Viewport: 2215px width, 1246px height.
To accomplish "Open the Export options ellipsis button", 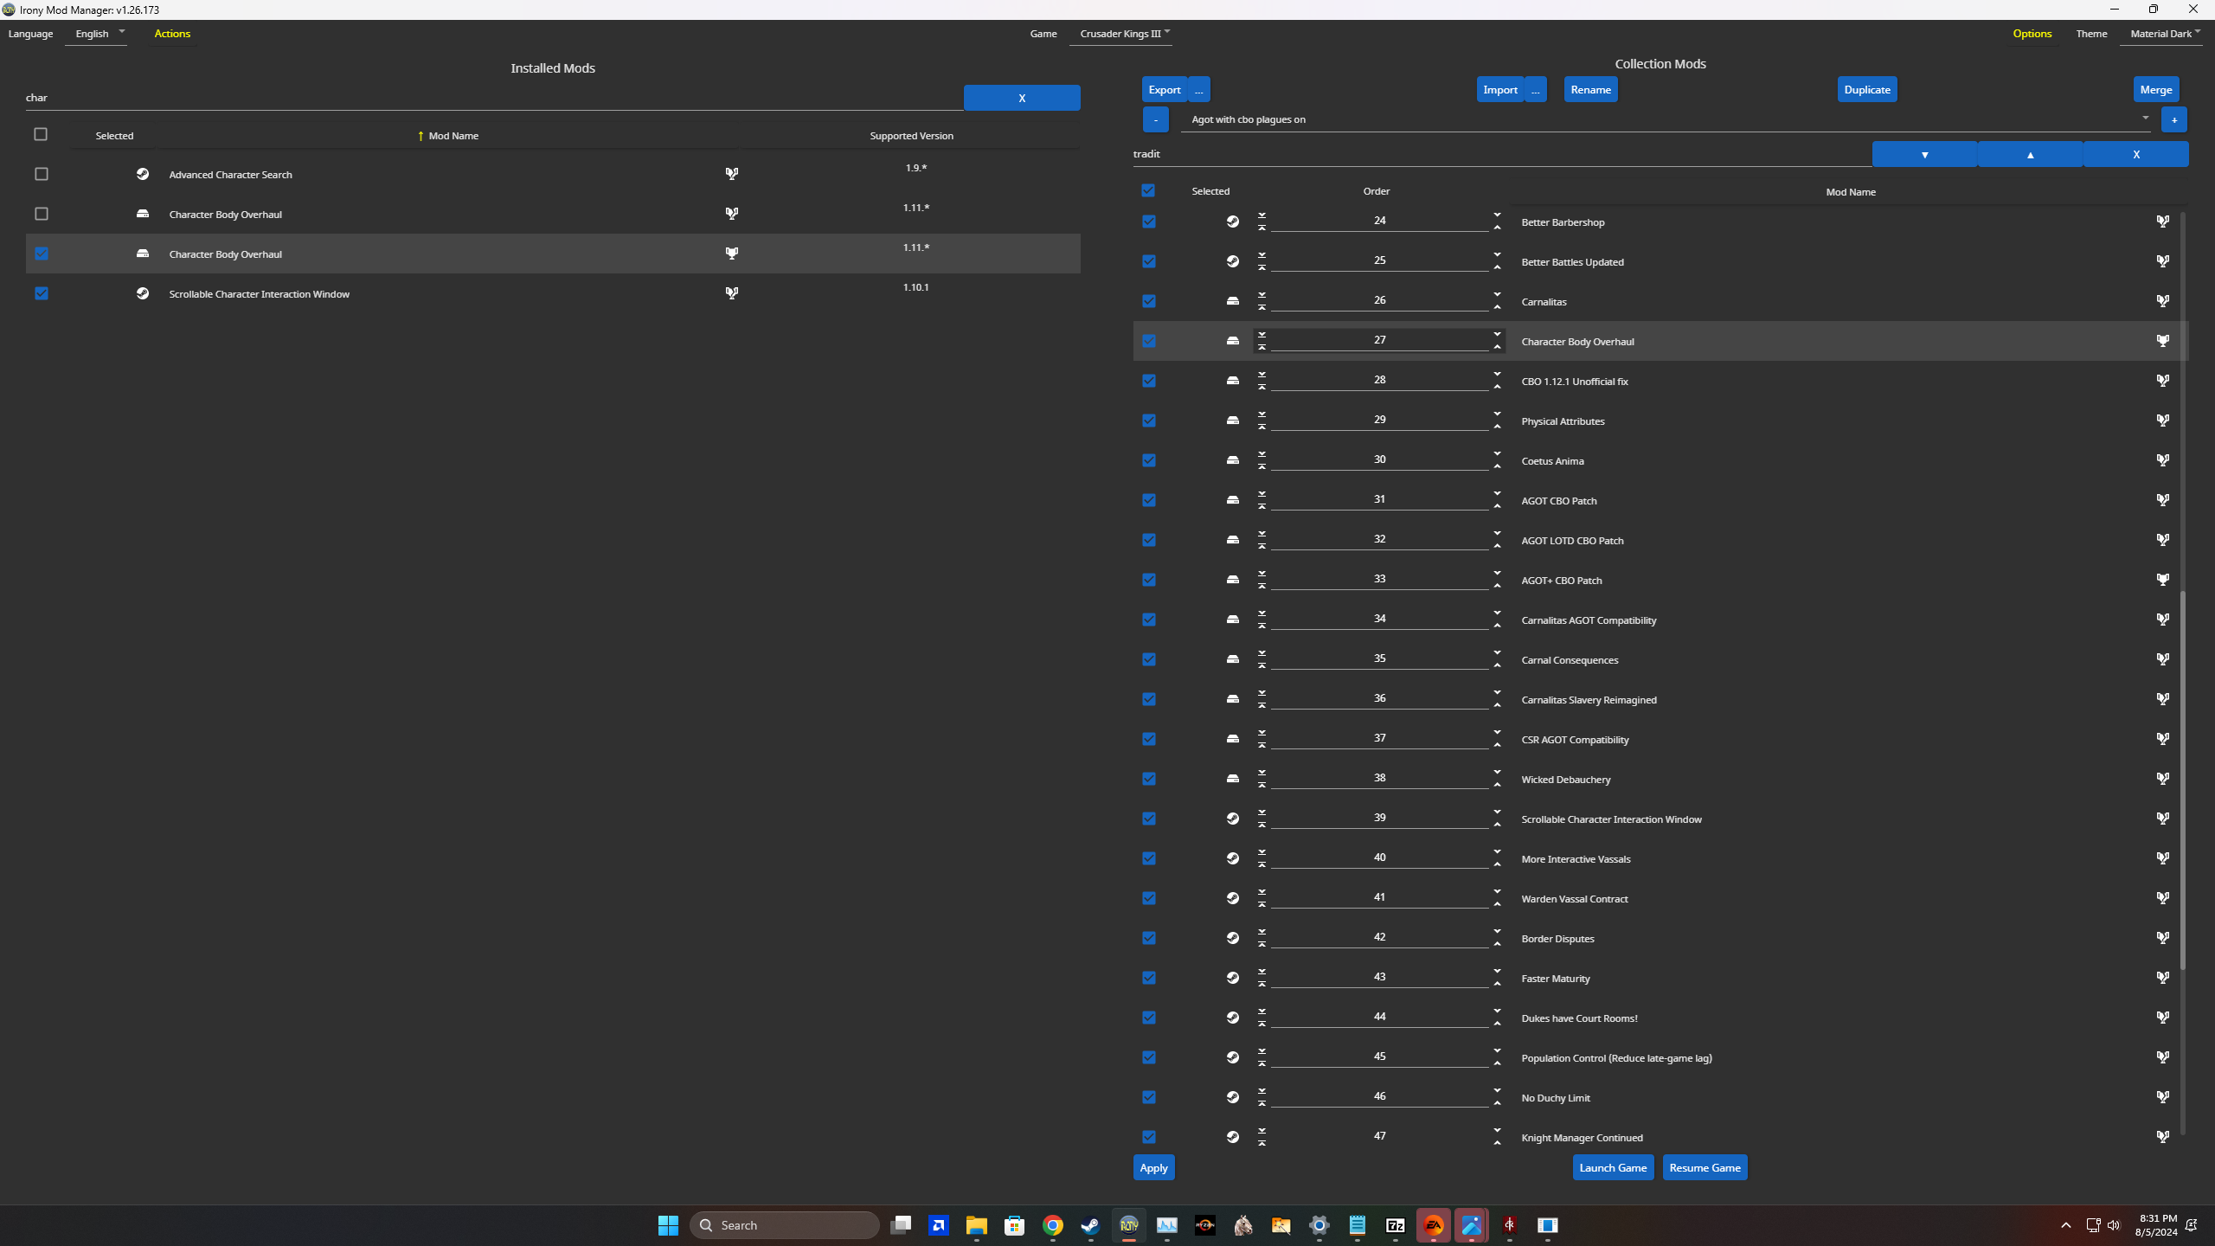I will 1198,90.
